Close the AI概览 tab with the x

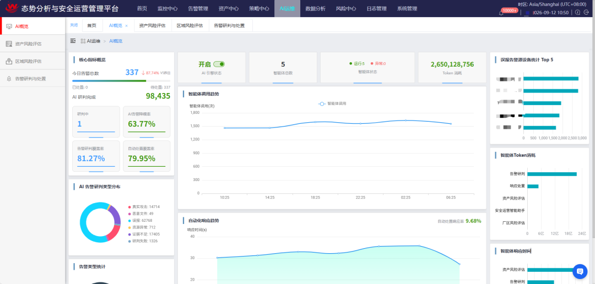[126, 26]
